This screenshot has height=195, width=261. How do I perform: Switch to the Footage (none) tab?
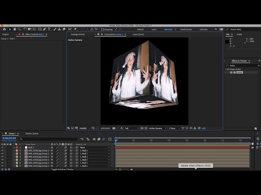[x=78, y=34]
